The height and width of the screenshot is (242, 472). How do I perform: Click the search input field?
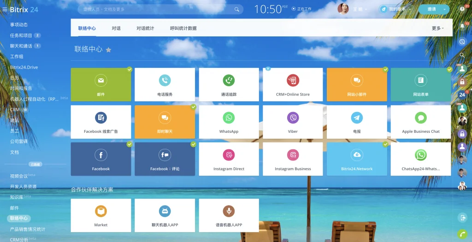[157, 9]
